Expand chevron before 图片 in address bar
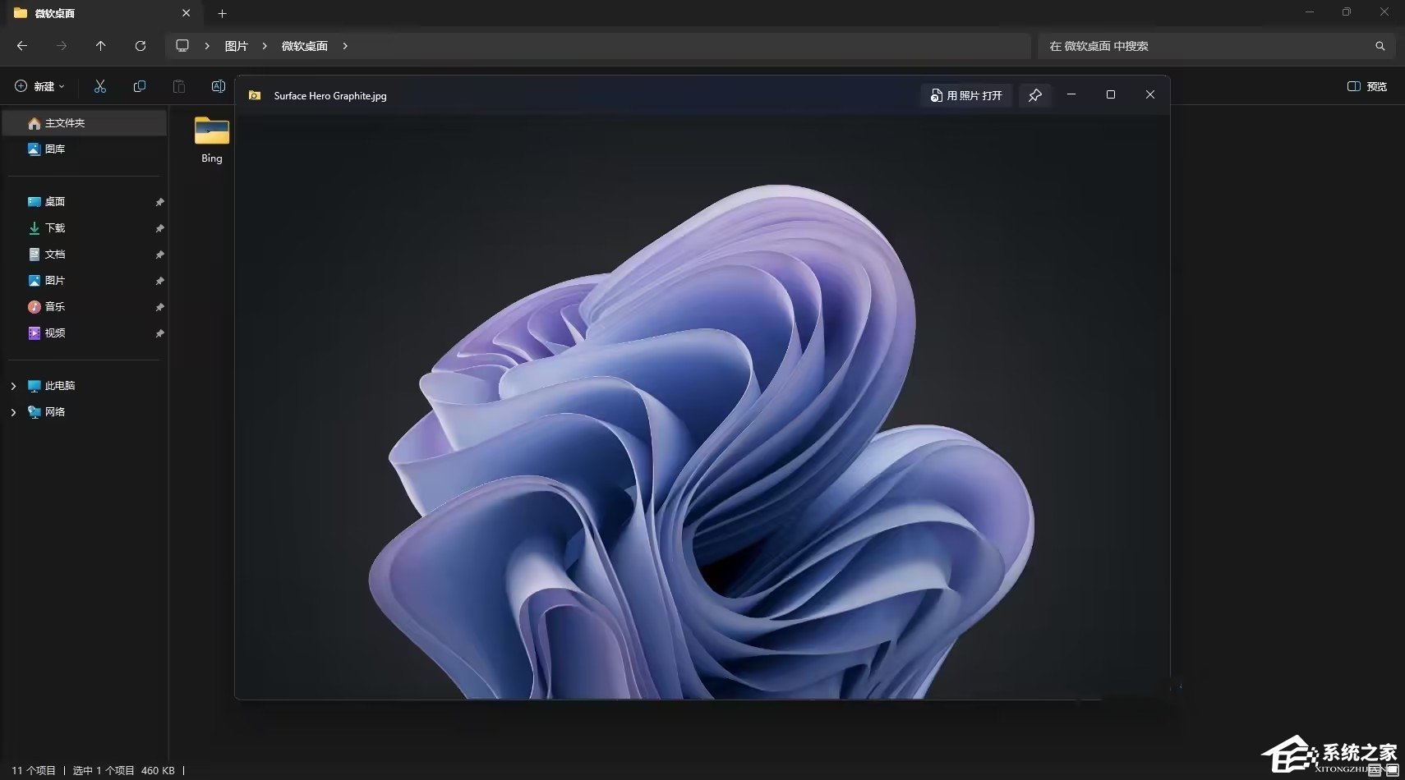 coord(207,46)
